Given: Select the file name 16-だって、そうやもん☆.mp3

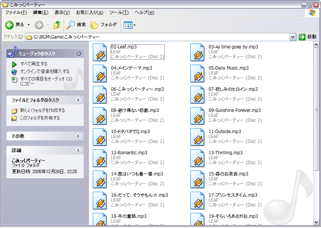Looking at the screenshot, I should click(x=139, y=195).
